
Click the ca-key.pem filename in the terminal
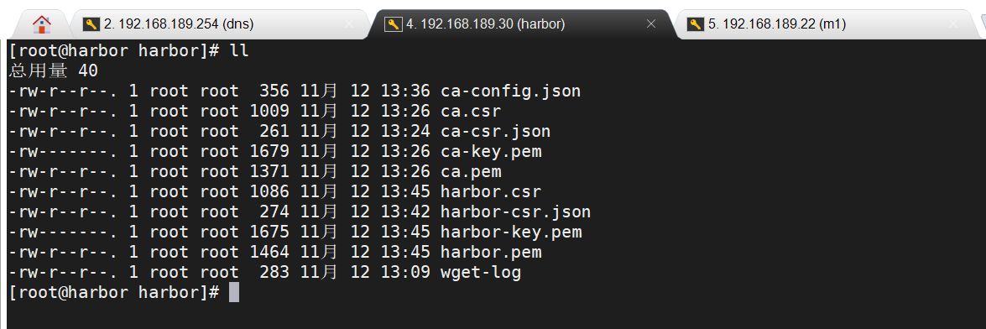(491, 152)
